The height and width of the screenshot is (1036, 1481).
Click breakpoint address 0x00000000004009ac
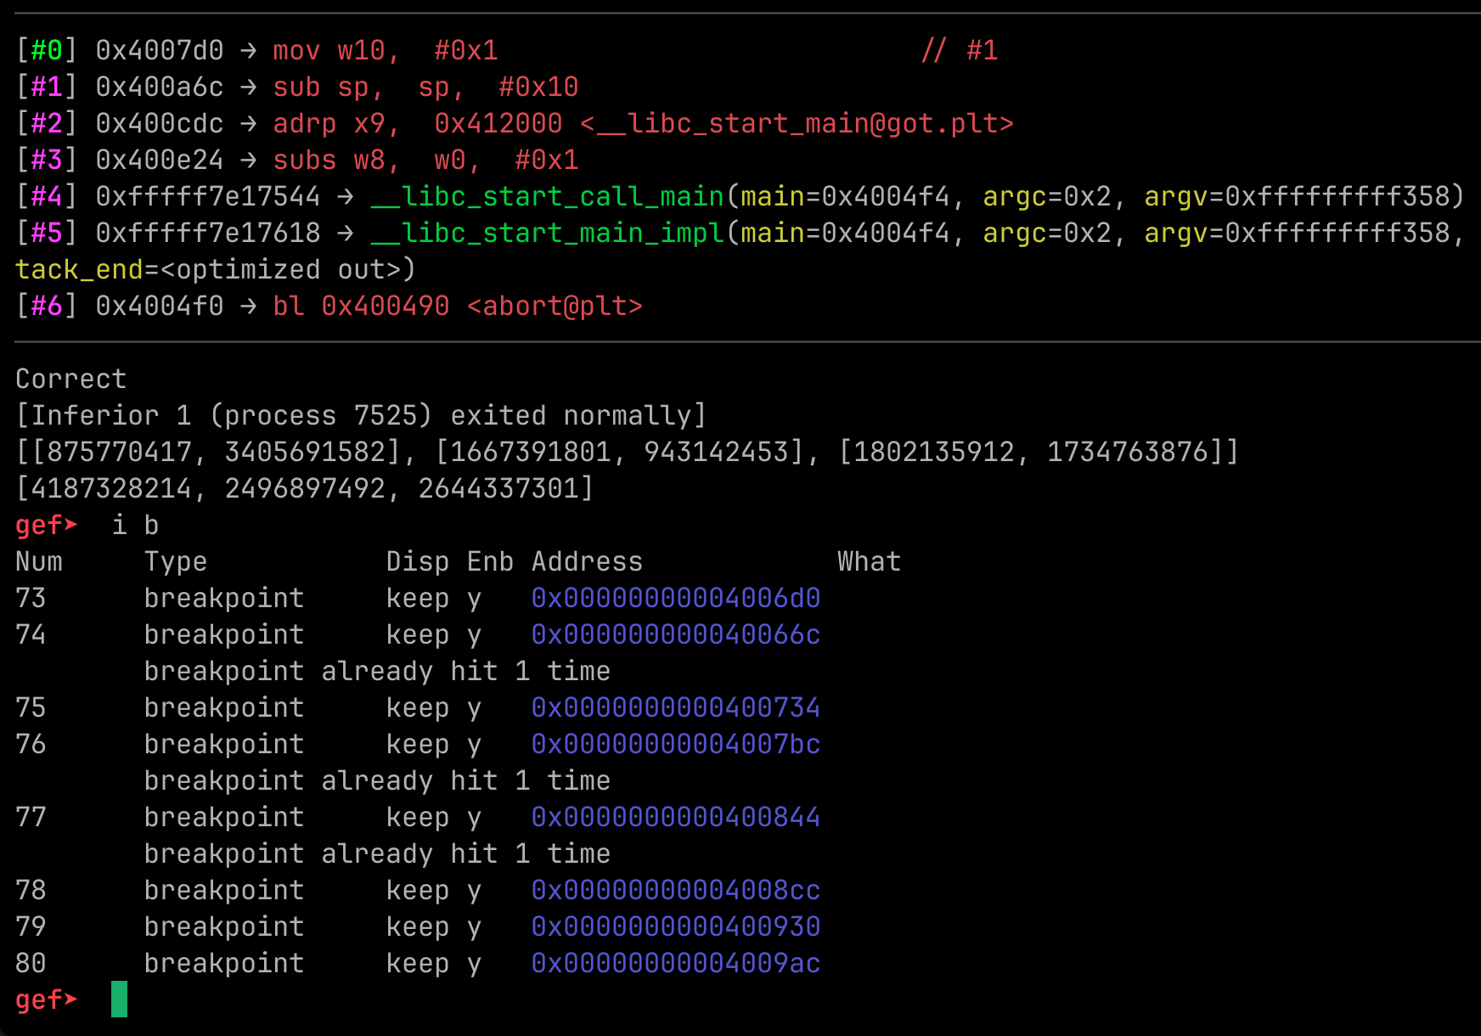(x=675, y=963)
